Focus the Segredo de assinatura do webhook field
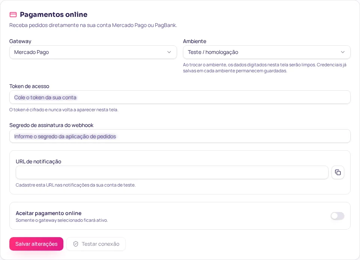This screenshot has width=360, height=260. click(x=180, y=136)
